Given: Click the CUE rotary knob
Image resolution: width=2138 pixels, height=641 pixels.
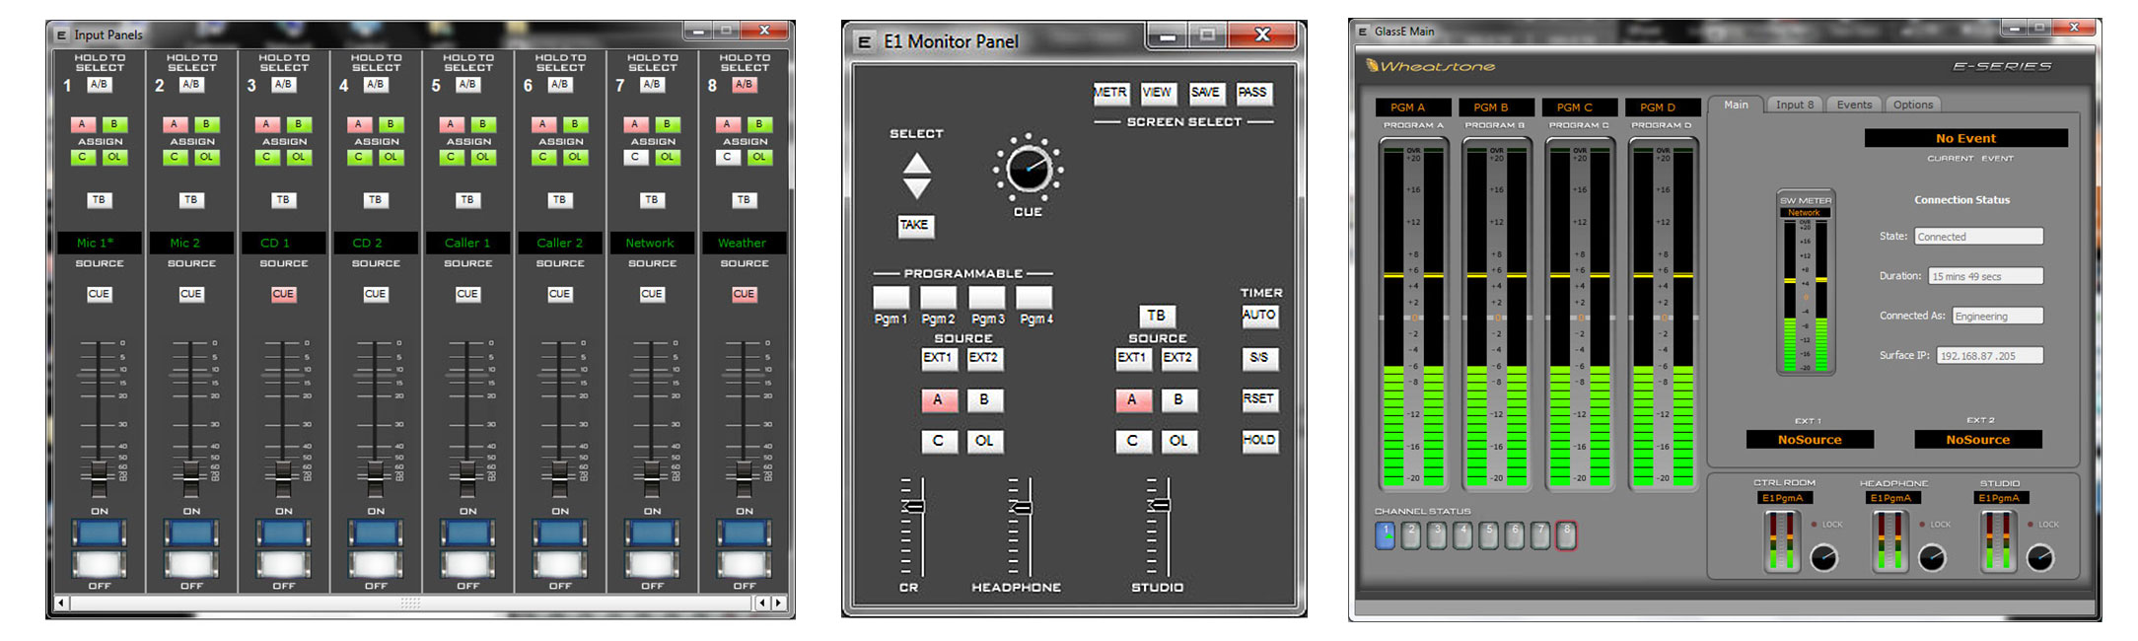Looking at the screenshot, I should (1027, 171).
